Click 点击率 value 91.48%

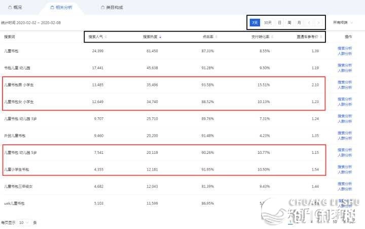pos(208,136)
